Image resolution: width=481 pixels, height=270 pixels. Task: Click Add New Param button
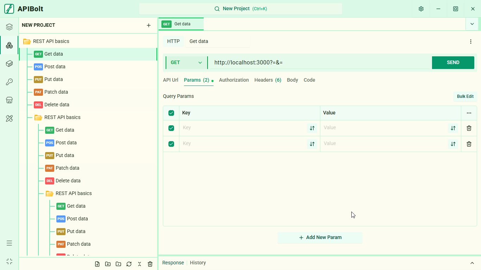tap(320, 238)
